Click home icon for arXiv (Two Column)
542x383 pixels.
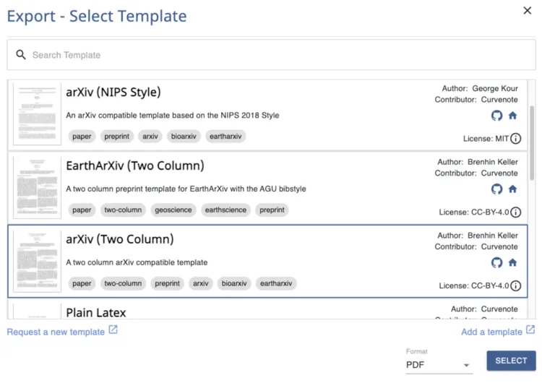pyautogui.click(x=512, y=263)
